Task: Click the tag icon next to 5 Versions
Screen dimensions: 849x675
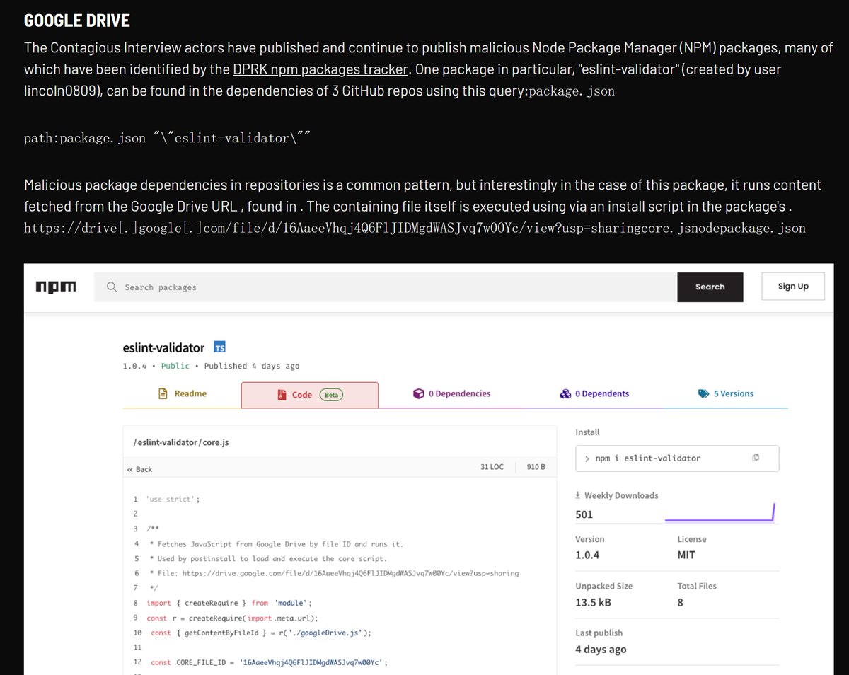Action: point(701,393)
